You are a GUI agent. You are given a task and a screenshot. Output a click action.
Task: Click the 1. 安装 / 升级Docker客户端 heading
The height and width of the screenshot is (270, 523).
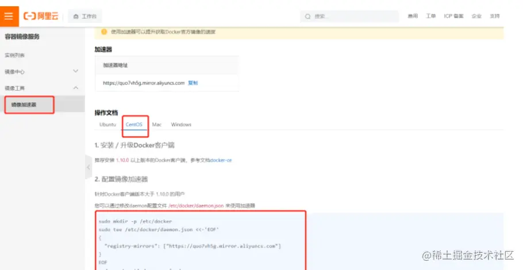pos(134,145)
